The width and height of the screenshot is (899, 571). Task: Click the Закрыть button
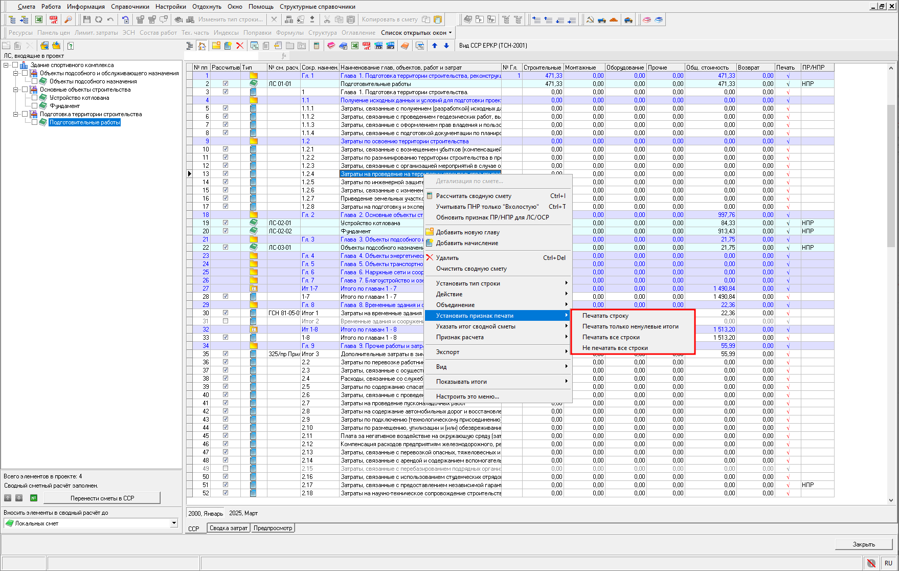click(863, 544)
